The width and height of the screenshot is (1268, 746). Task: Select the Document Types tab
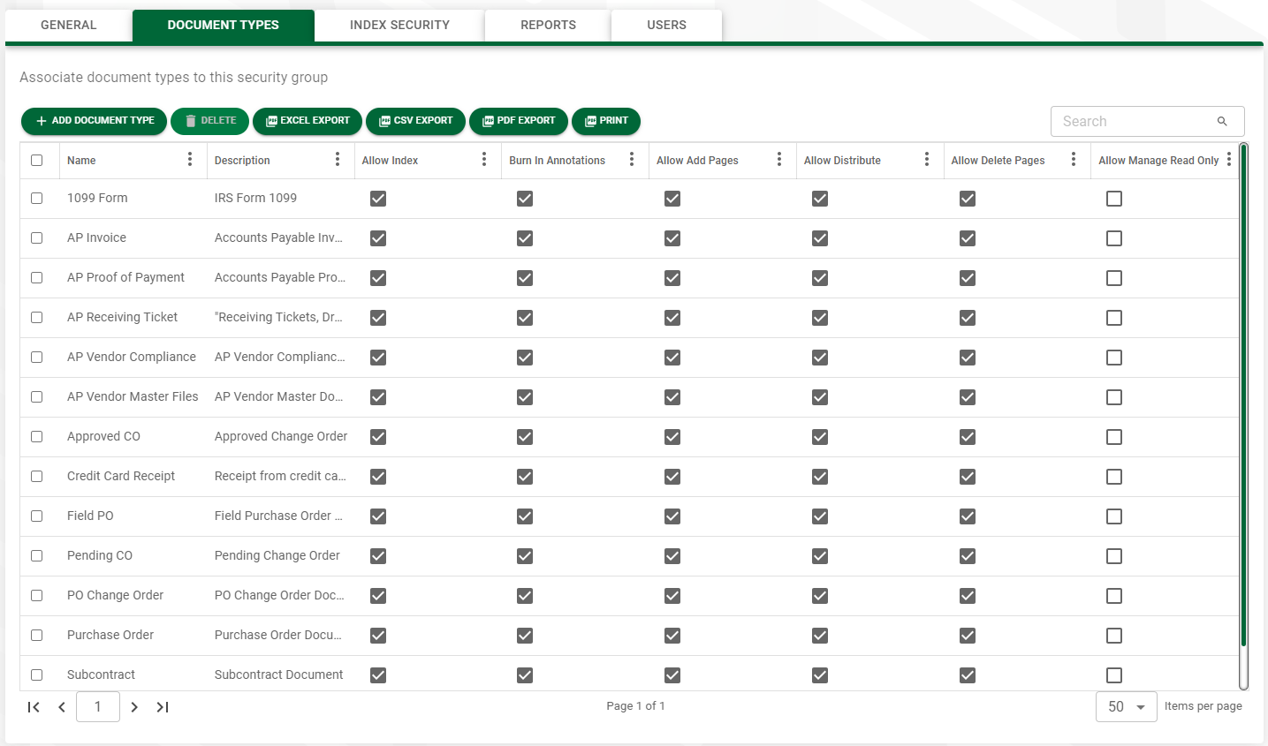click(224, 25)
